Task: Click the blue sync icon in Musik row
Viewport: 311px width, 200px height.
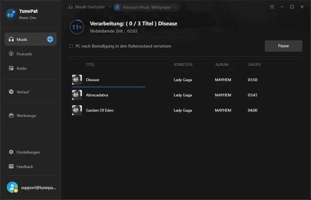Action: pyautogui.click(x=50, y=39)
